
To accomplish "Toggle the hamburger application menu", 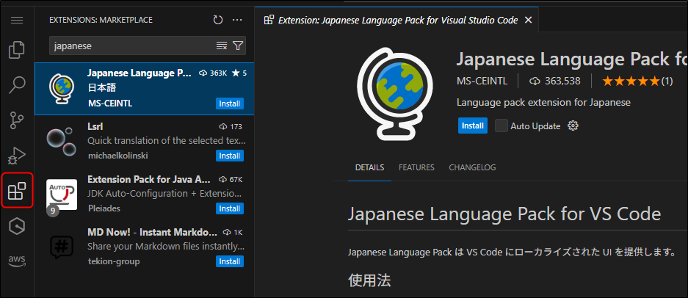I will tap(16, 20).
